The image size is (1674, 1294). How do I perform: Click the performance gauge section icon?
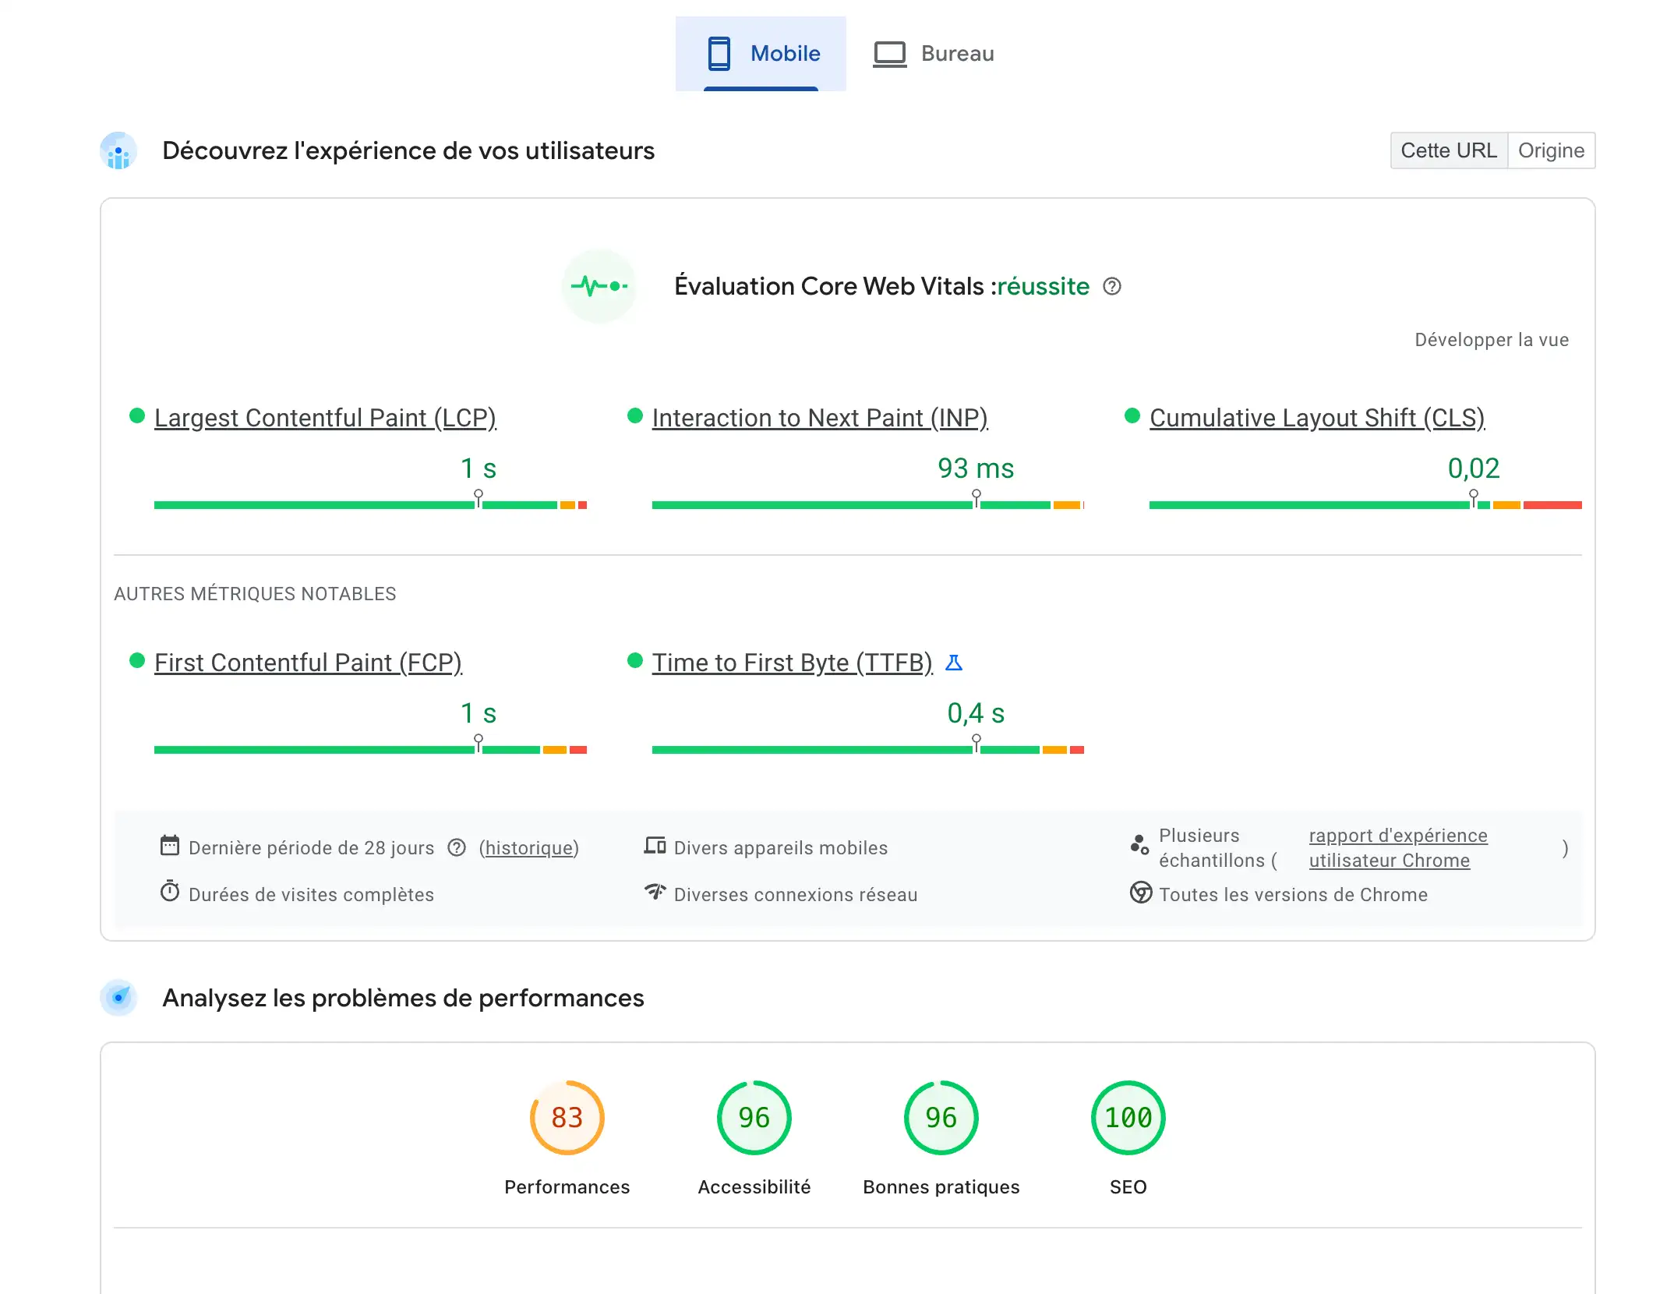click(118, 998)
